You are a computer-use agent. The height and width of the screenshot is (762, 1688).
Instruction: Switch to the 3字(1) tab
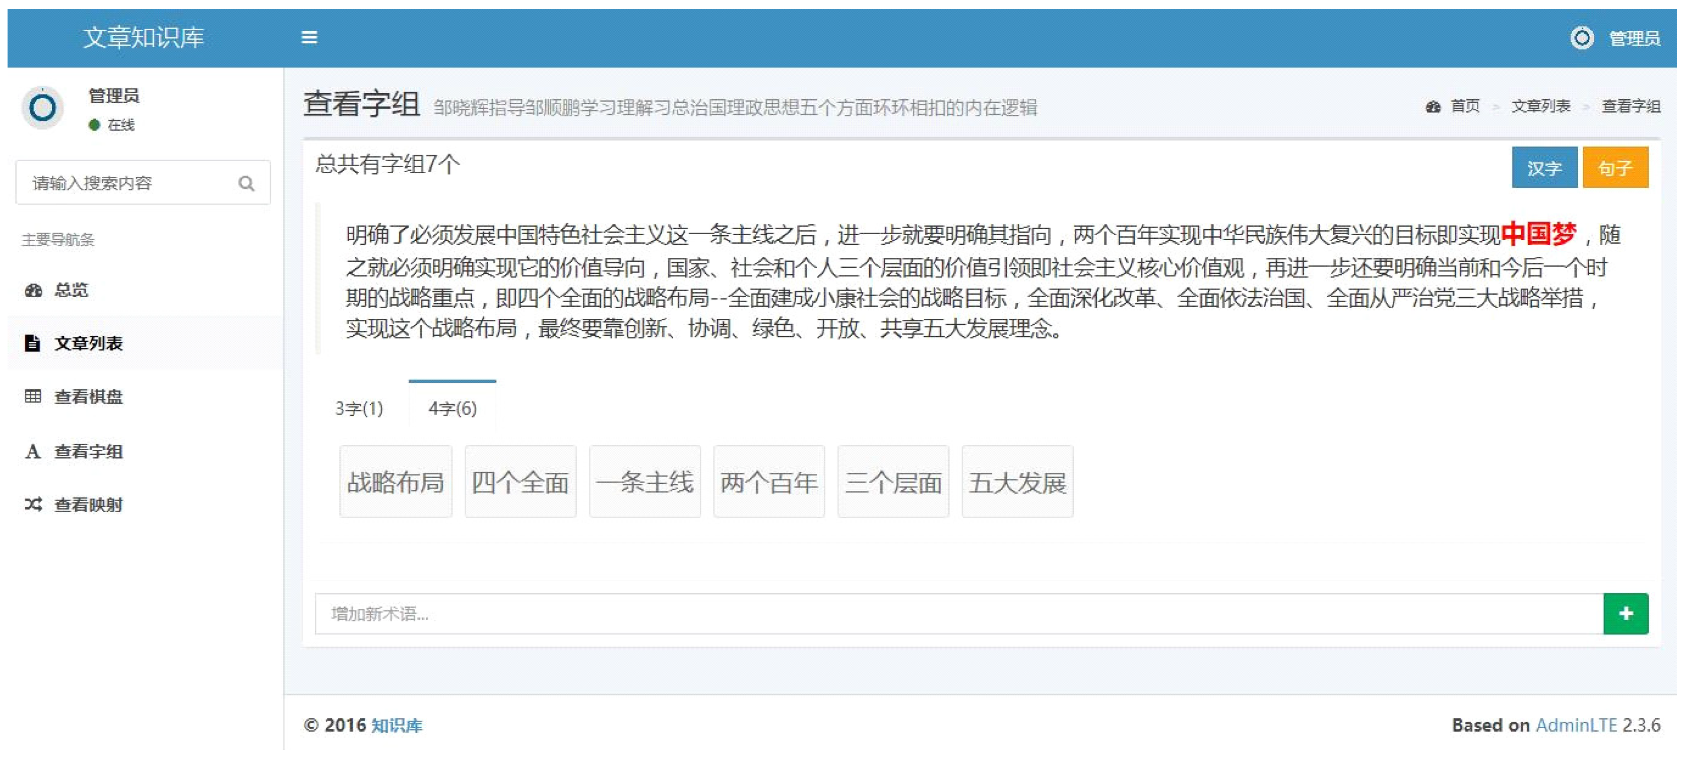coord(359,409)
